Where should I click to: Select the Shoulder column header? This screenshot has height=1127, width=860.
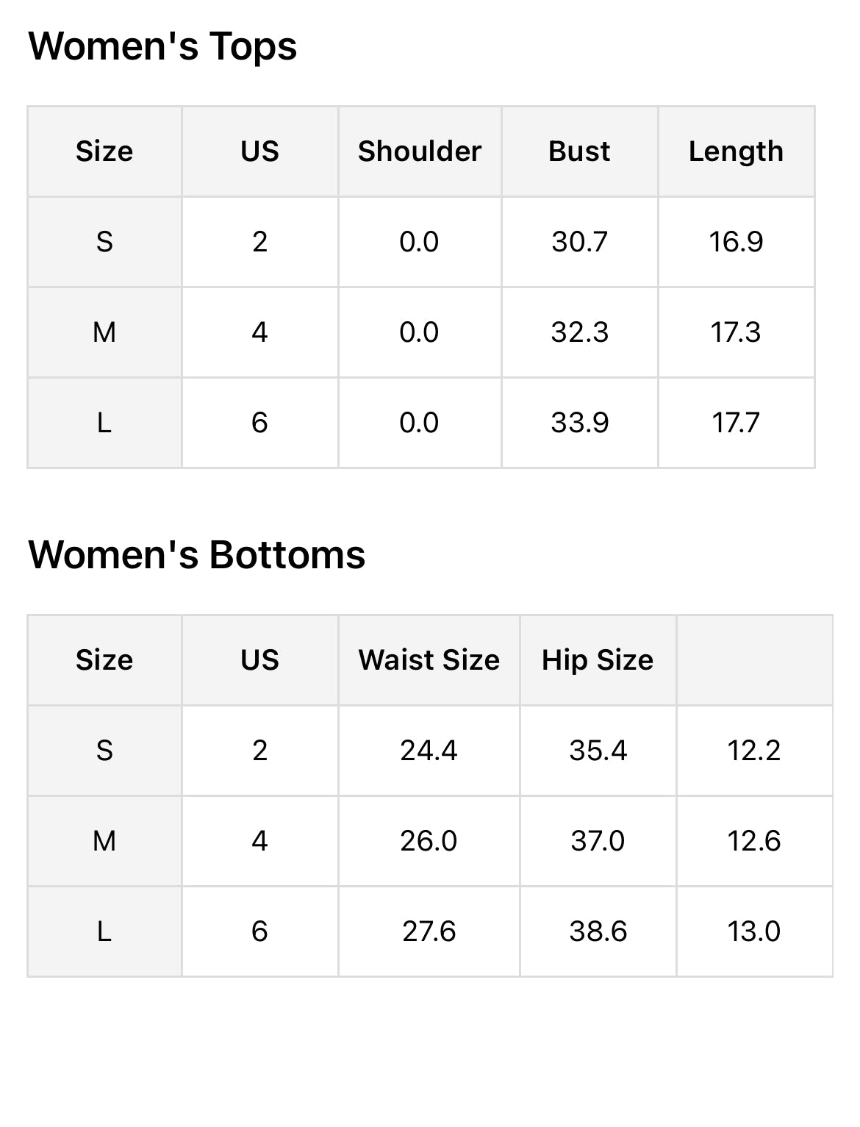pos(419,151)
